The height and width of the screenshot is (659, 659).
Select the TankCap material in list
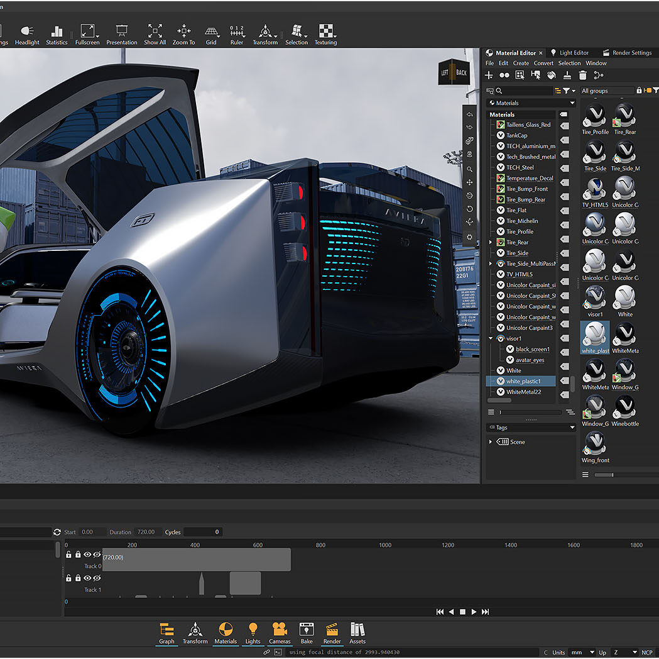[517, 135]
